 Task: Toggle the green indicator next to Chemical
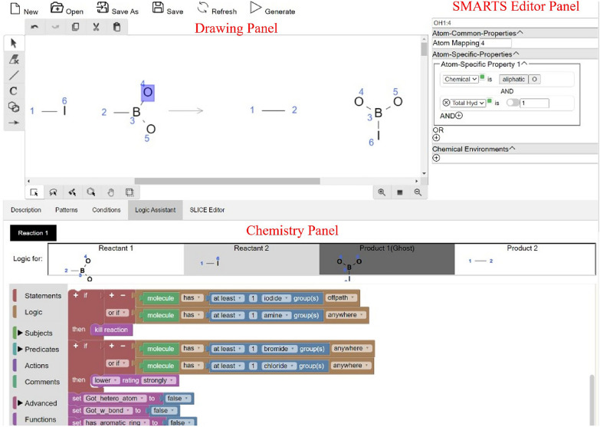482,77
